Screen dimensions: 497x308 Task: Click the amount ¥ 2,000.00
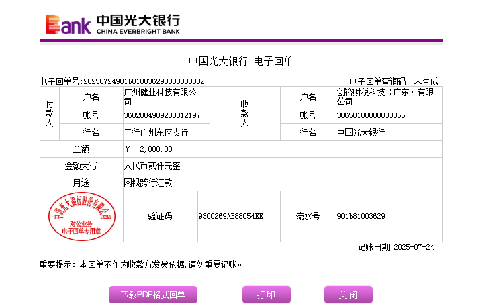pyautogui.click(x=148, y=149)
